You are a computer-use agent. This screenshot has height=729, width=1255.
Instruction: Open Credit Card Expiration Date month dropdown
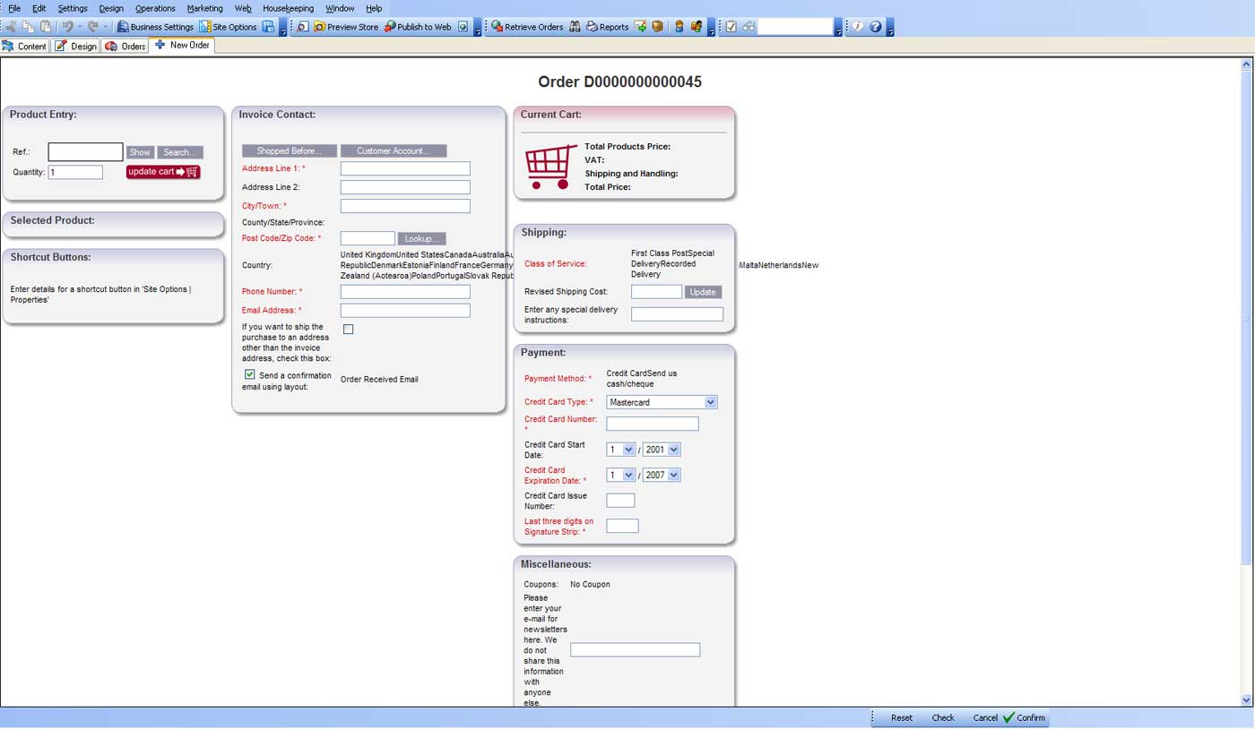point(628,475)
